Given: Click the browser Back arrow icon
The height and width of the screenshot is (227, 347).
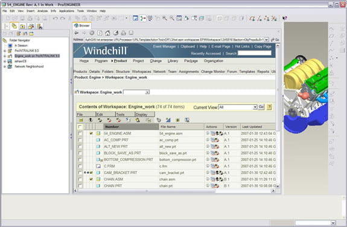Looking at the screenshot, I should (x=77, y=33).
